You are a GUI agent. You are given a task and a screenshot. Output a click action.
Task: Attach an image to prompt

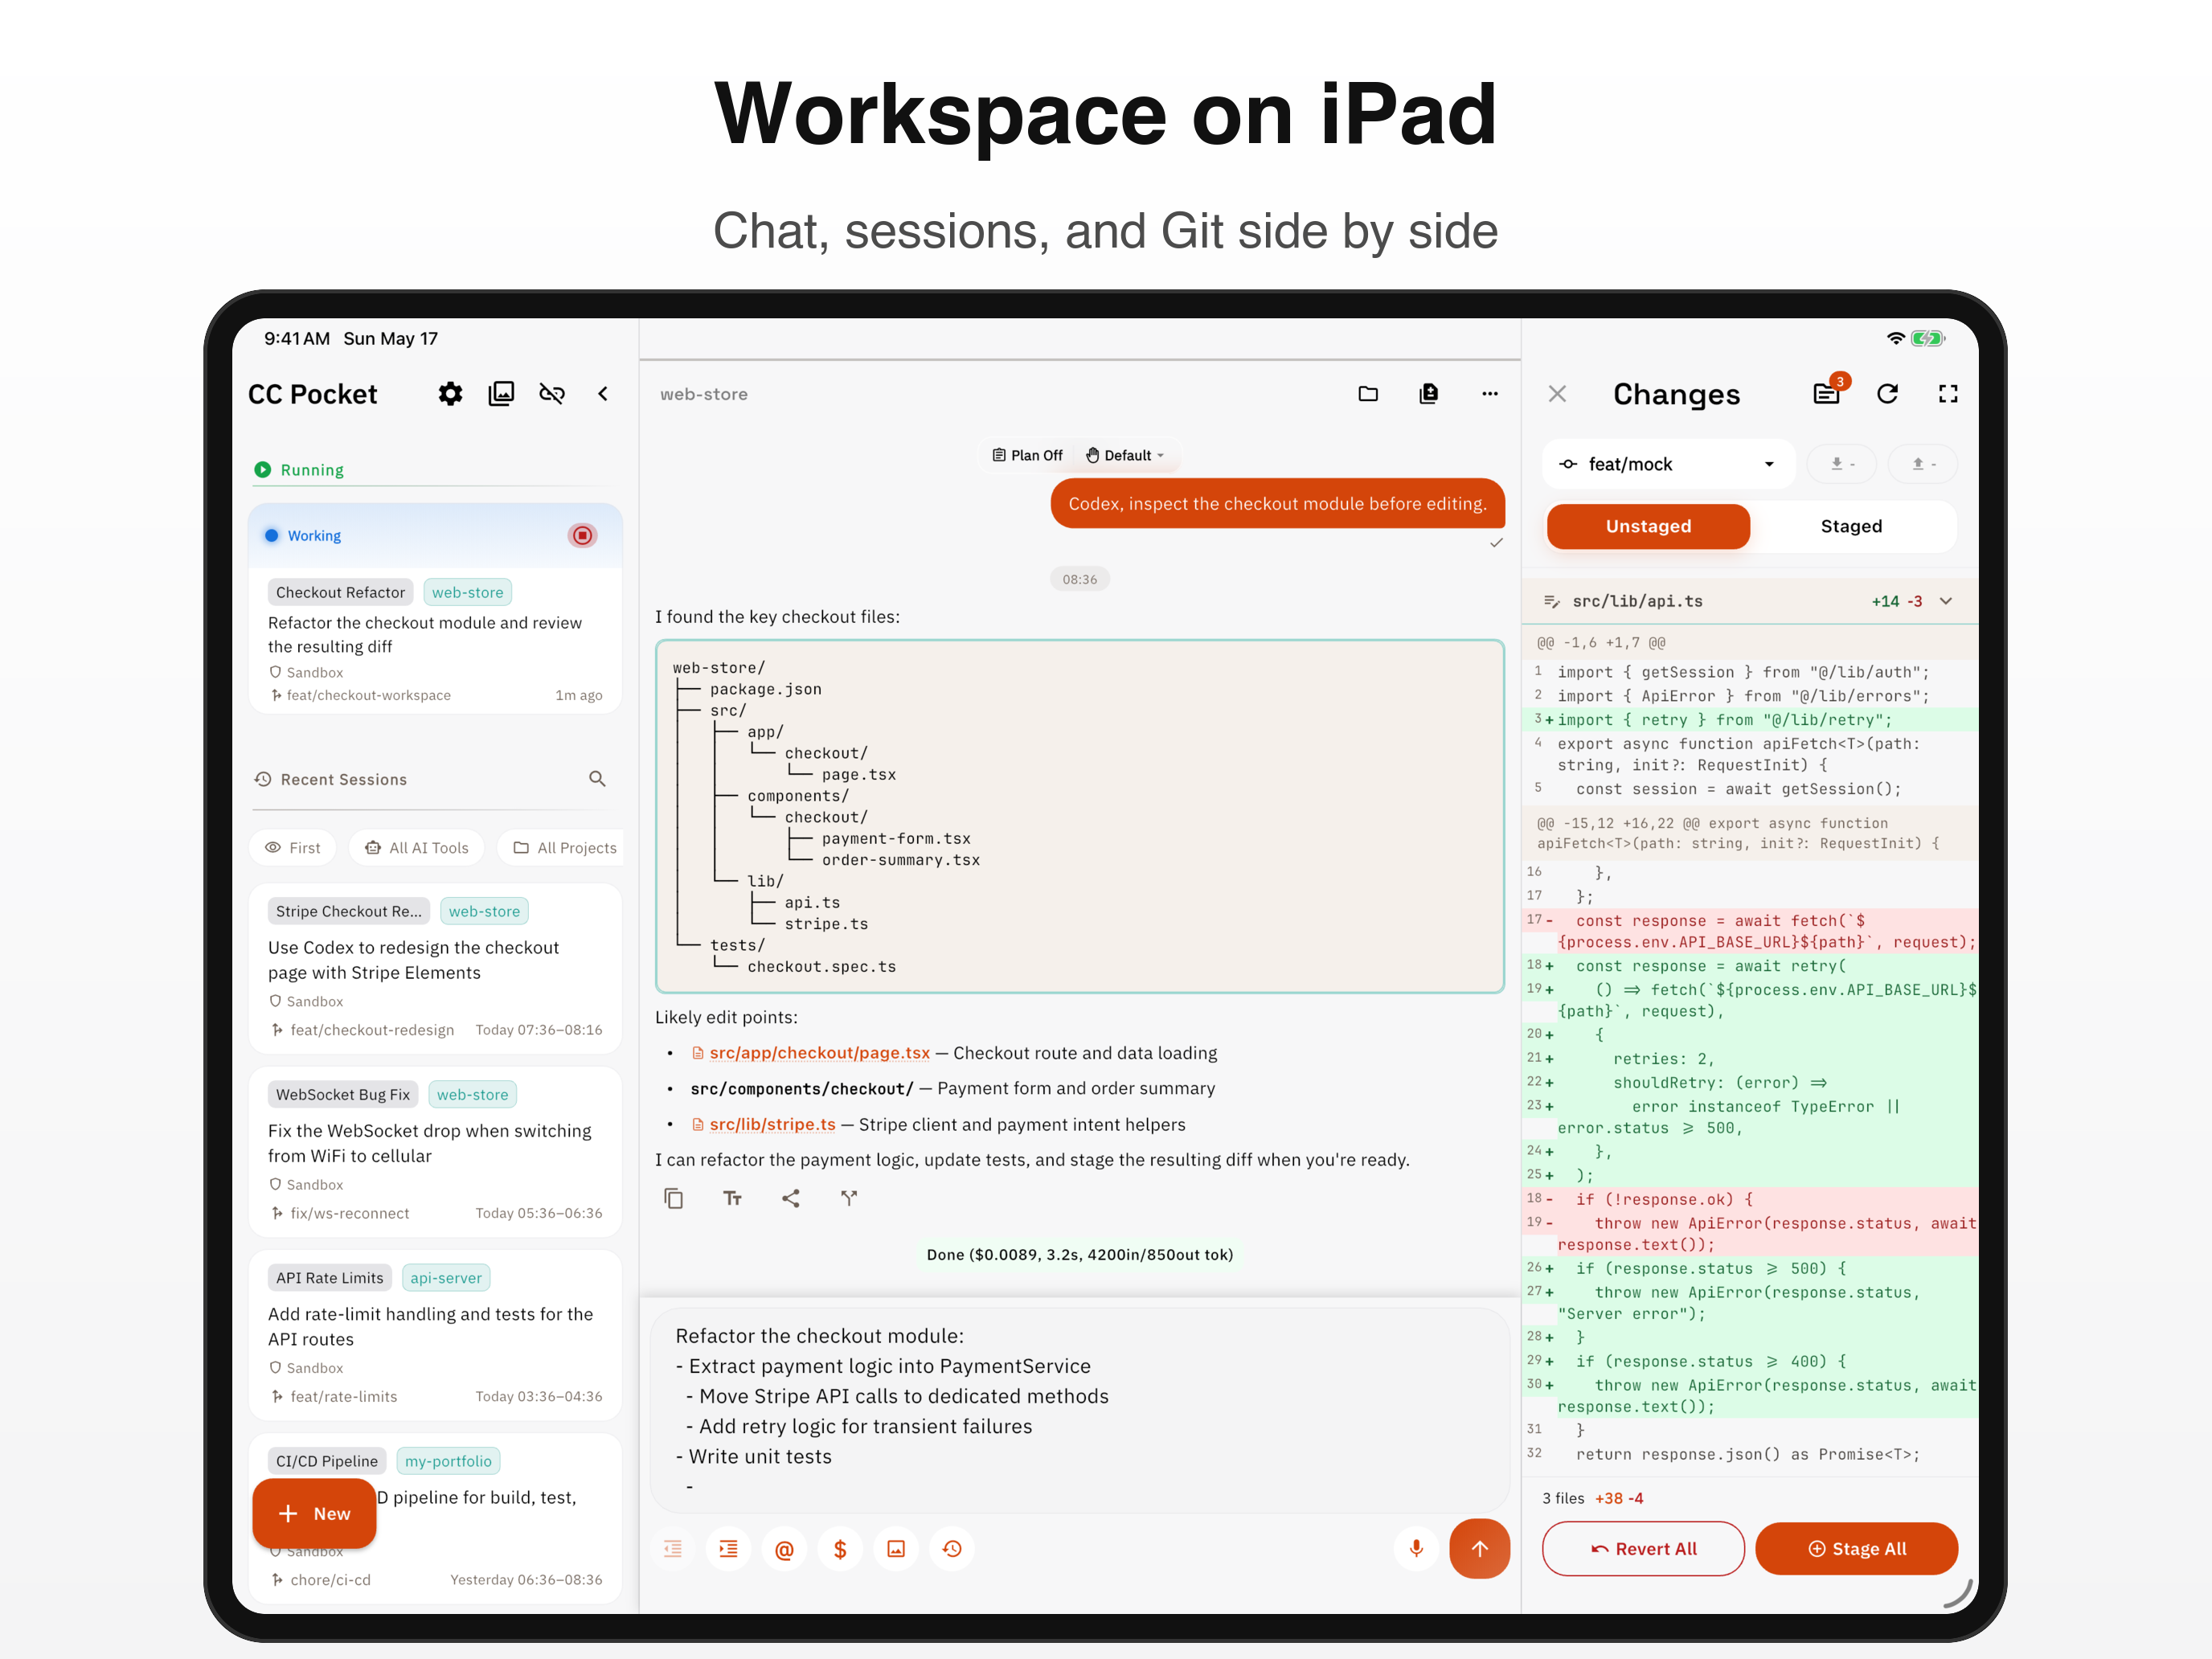897,1549
